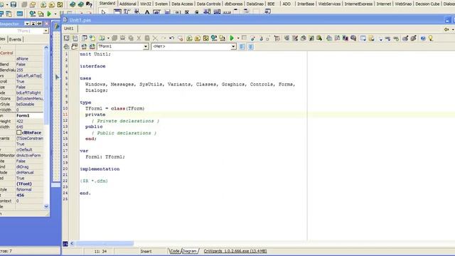Click the Form1 caption value field

pyautogui.click(x=30, y=115)
